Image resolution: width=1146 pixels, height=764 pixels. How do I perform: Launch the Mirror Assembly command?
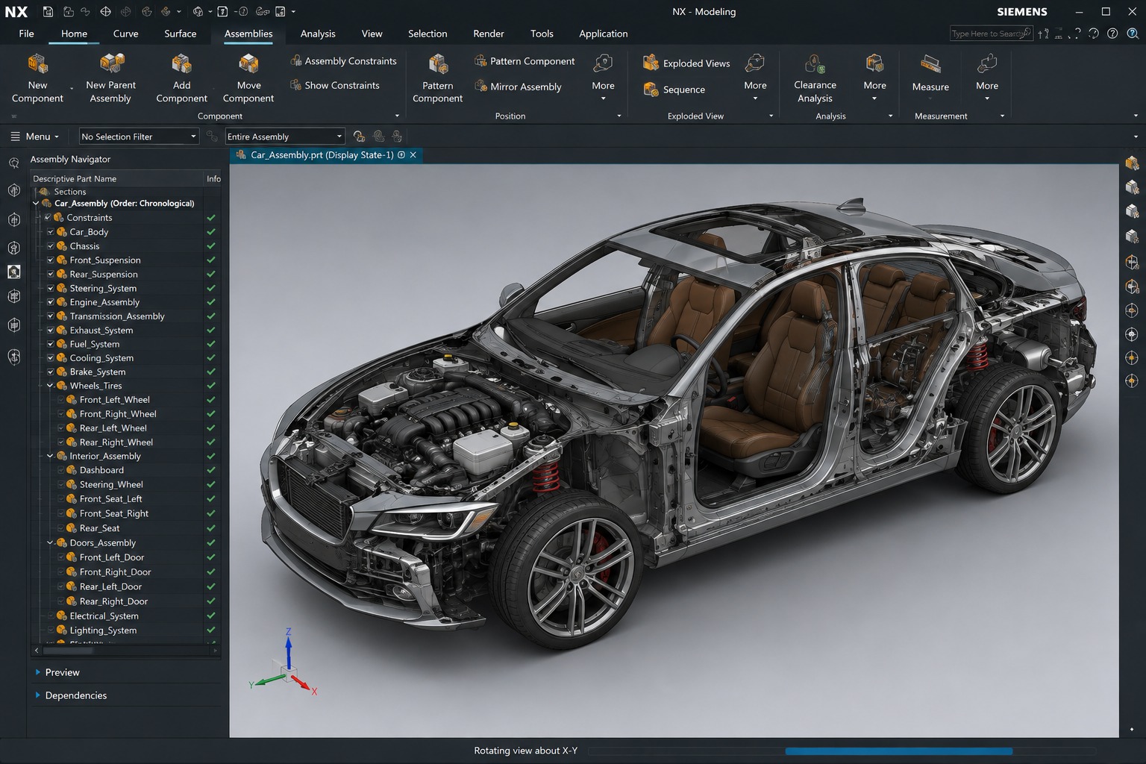(518, 87)
